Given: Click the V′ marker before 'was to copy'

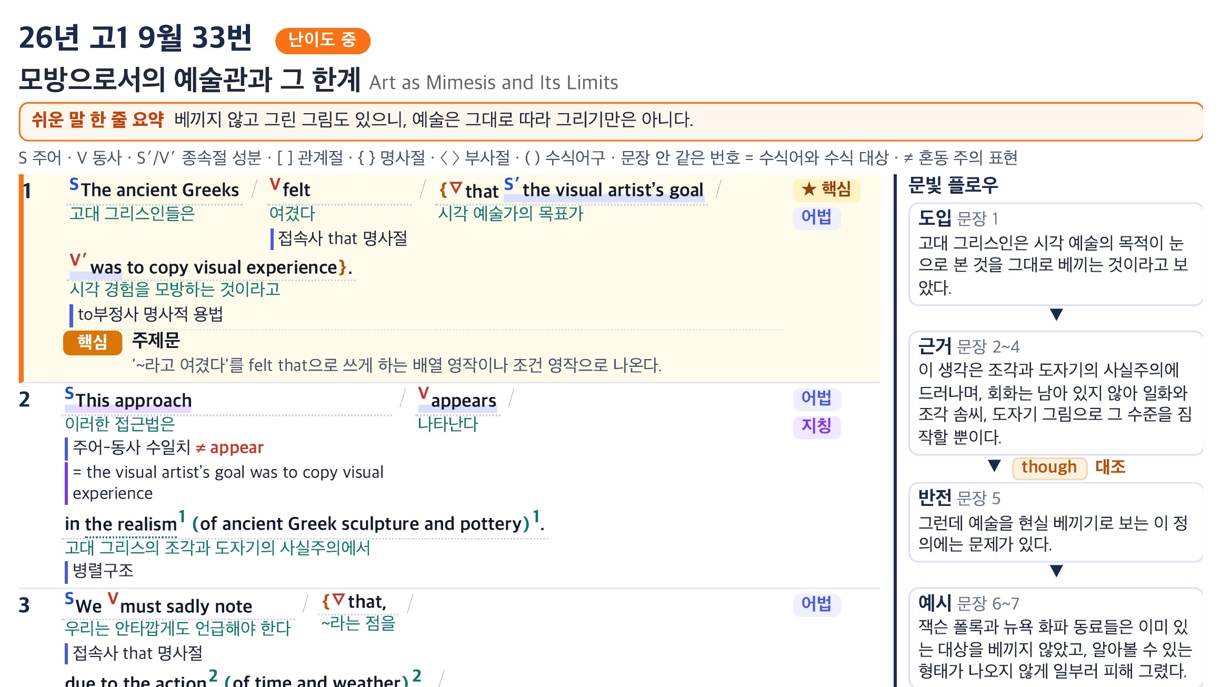Looking at the screenshot, I should tap(78, 260).
